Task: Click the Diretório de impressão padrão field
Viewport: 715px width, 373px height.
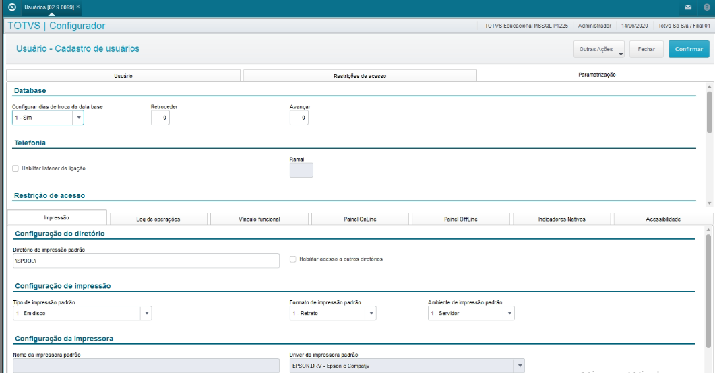Action: click(x=146, y=261)
